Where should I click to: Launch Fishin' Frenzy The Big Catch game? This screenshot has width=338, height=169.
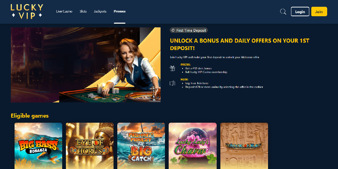pyautogui.click(x=141, y=146)
